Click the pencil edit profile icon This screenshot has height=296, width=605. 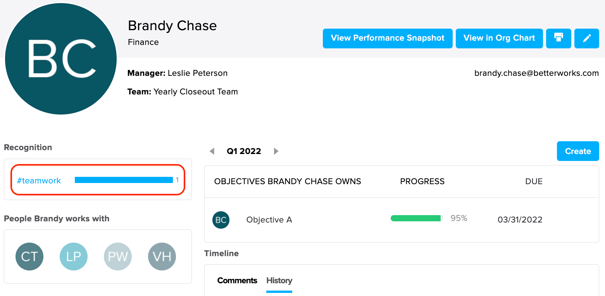point(587,38)
